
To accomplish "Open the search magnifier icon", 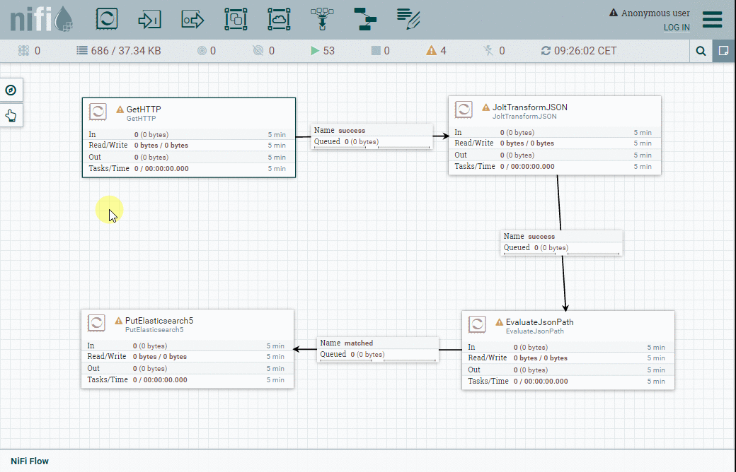I will (x=701, y=51).
